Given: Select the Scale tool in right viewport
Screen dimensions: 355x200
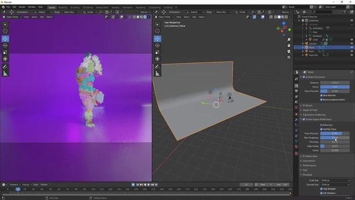Looking at the screenshot, I should coord(158,52).
